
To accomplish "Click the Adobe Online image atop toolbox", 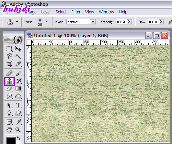I will click(x=13, y=40).
